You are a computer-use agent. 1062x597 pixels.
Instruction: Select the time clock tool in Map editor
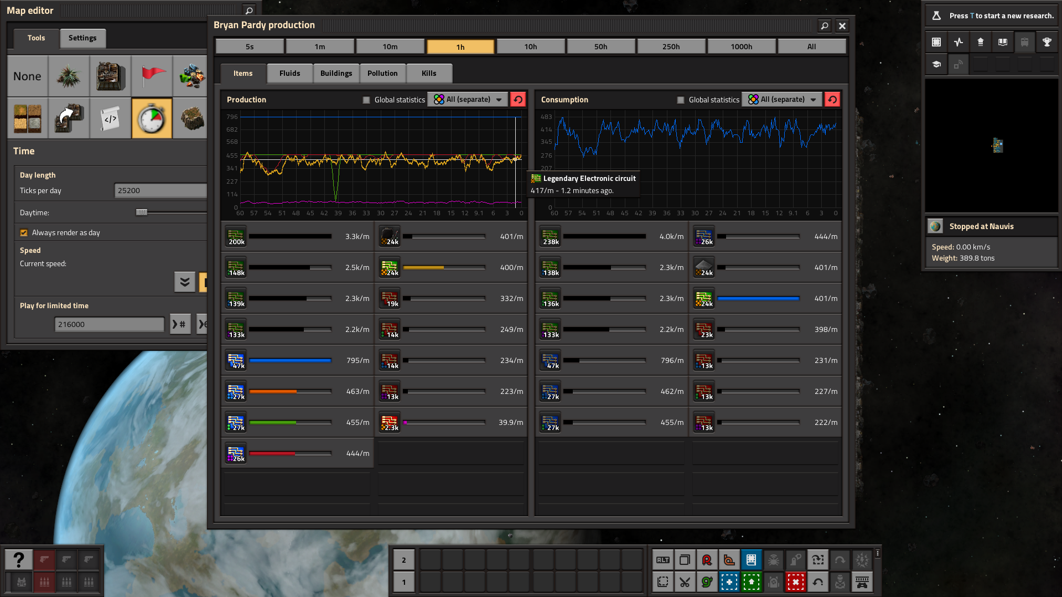152,118
